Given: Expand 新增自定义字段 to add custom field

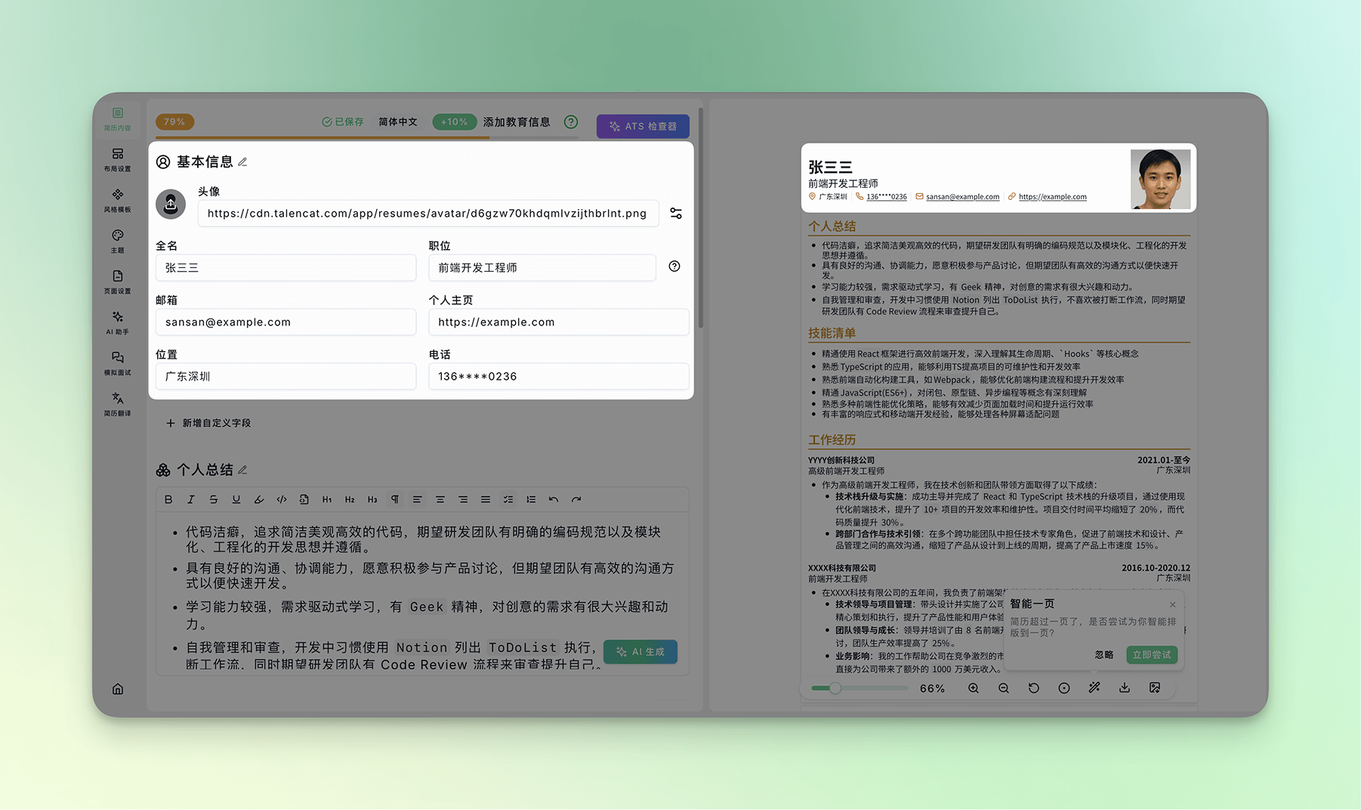Looking at the screenshot, I should tap(208, 423).
